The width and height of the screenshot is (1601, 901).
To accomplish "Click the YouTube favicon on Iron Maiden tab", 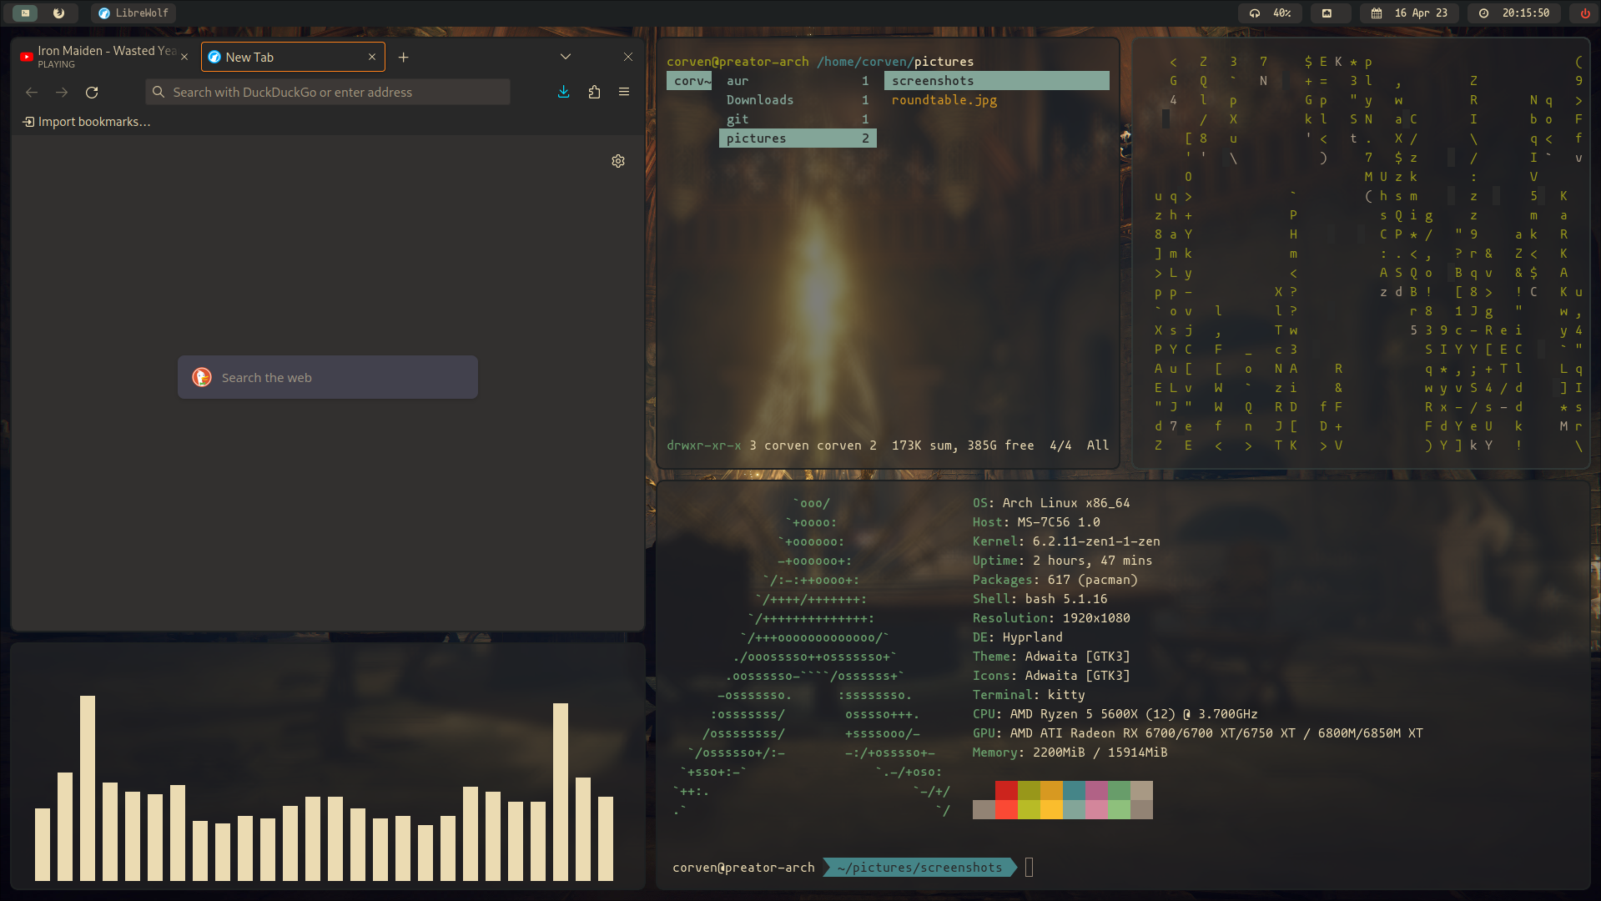I will tap(27, 57).
